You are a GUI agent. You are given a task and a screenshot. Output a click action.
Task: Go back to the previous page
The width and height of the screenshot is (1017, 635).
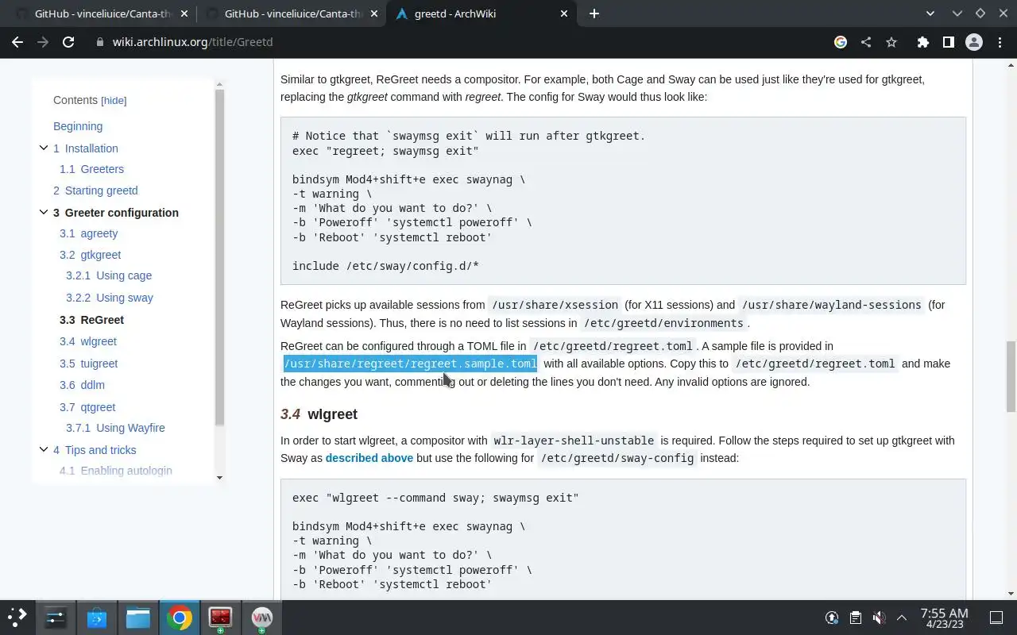point(17,42)
